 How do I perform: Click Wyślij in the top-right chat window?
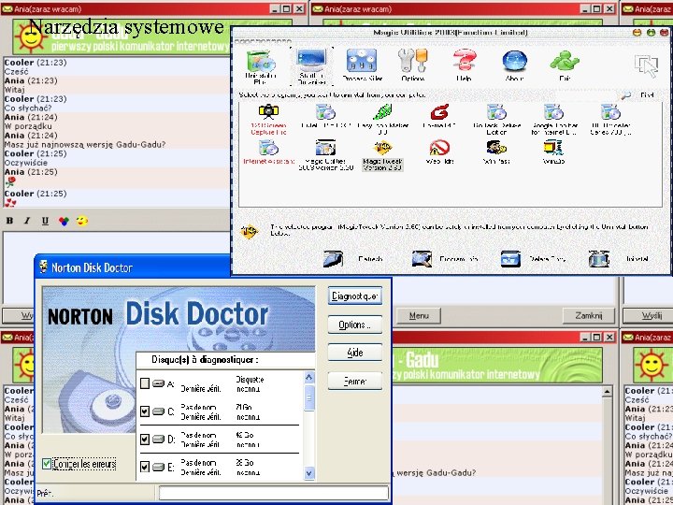(x=652, y=316)
